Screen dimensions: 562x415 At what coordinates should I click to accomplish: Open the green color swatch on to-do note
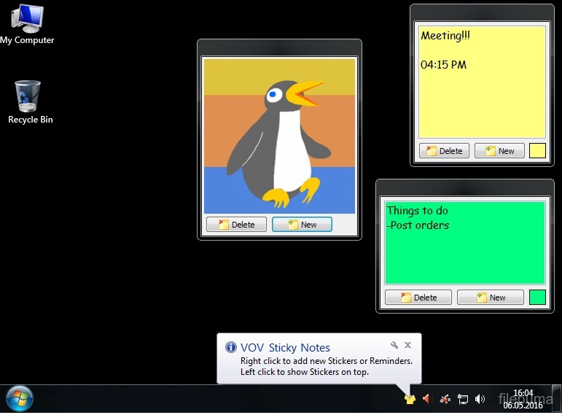pyautogui.click(x=537, y=298)
